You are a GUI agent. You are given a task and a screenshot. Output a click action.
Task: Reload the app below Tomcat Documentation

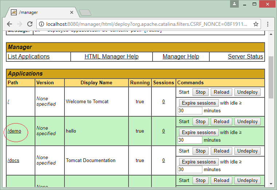click(221, 181)
